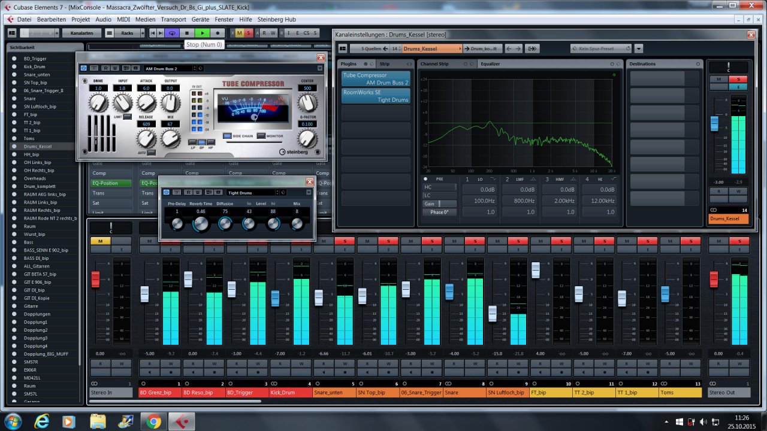Screen dimensions: 767x431
Task: Click R read automation in RoomWorks header
Action: (x=188, y=192)
